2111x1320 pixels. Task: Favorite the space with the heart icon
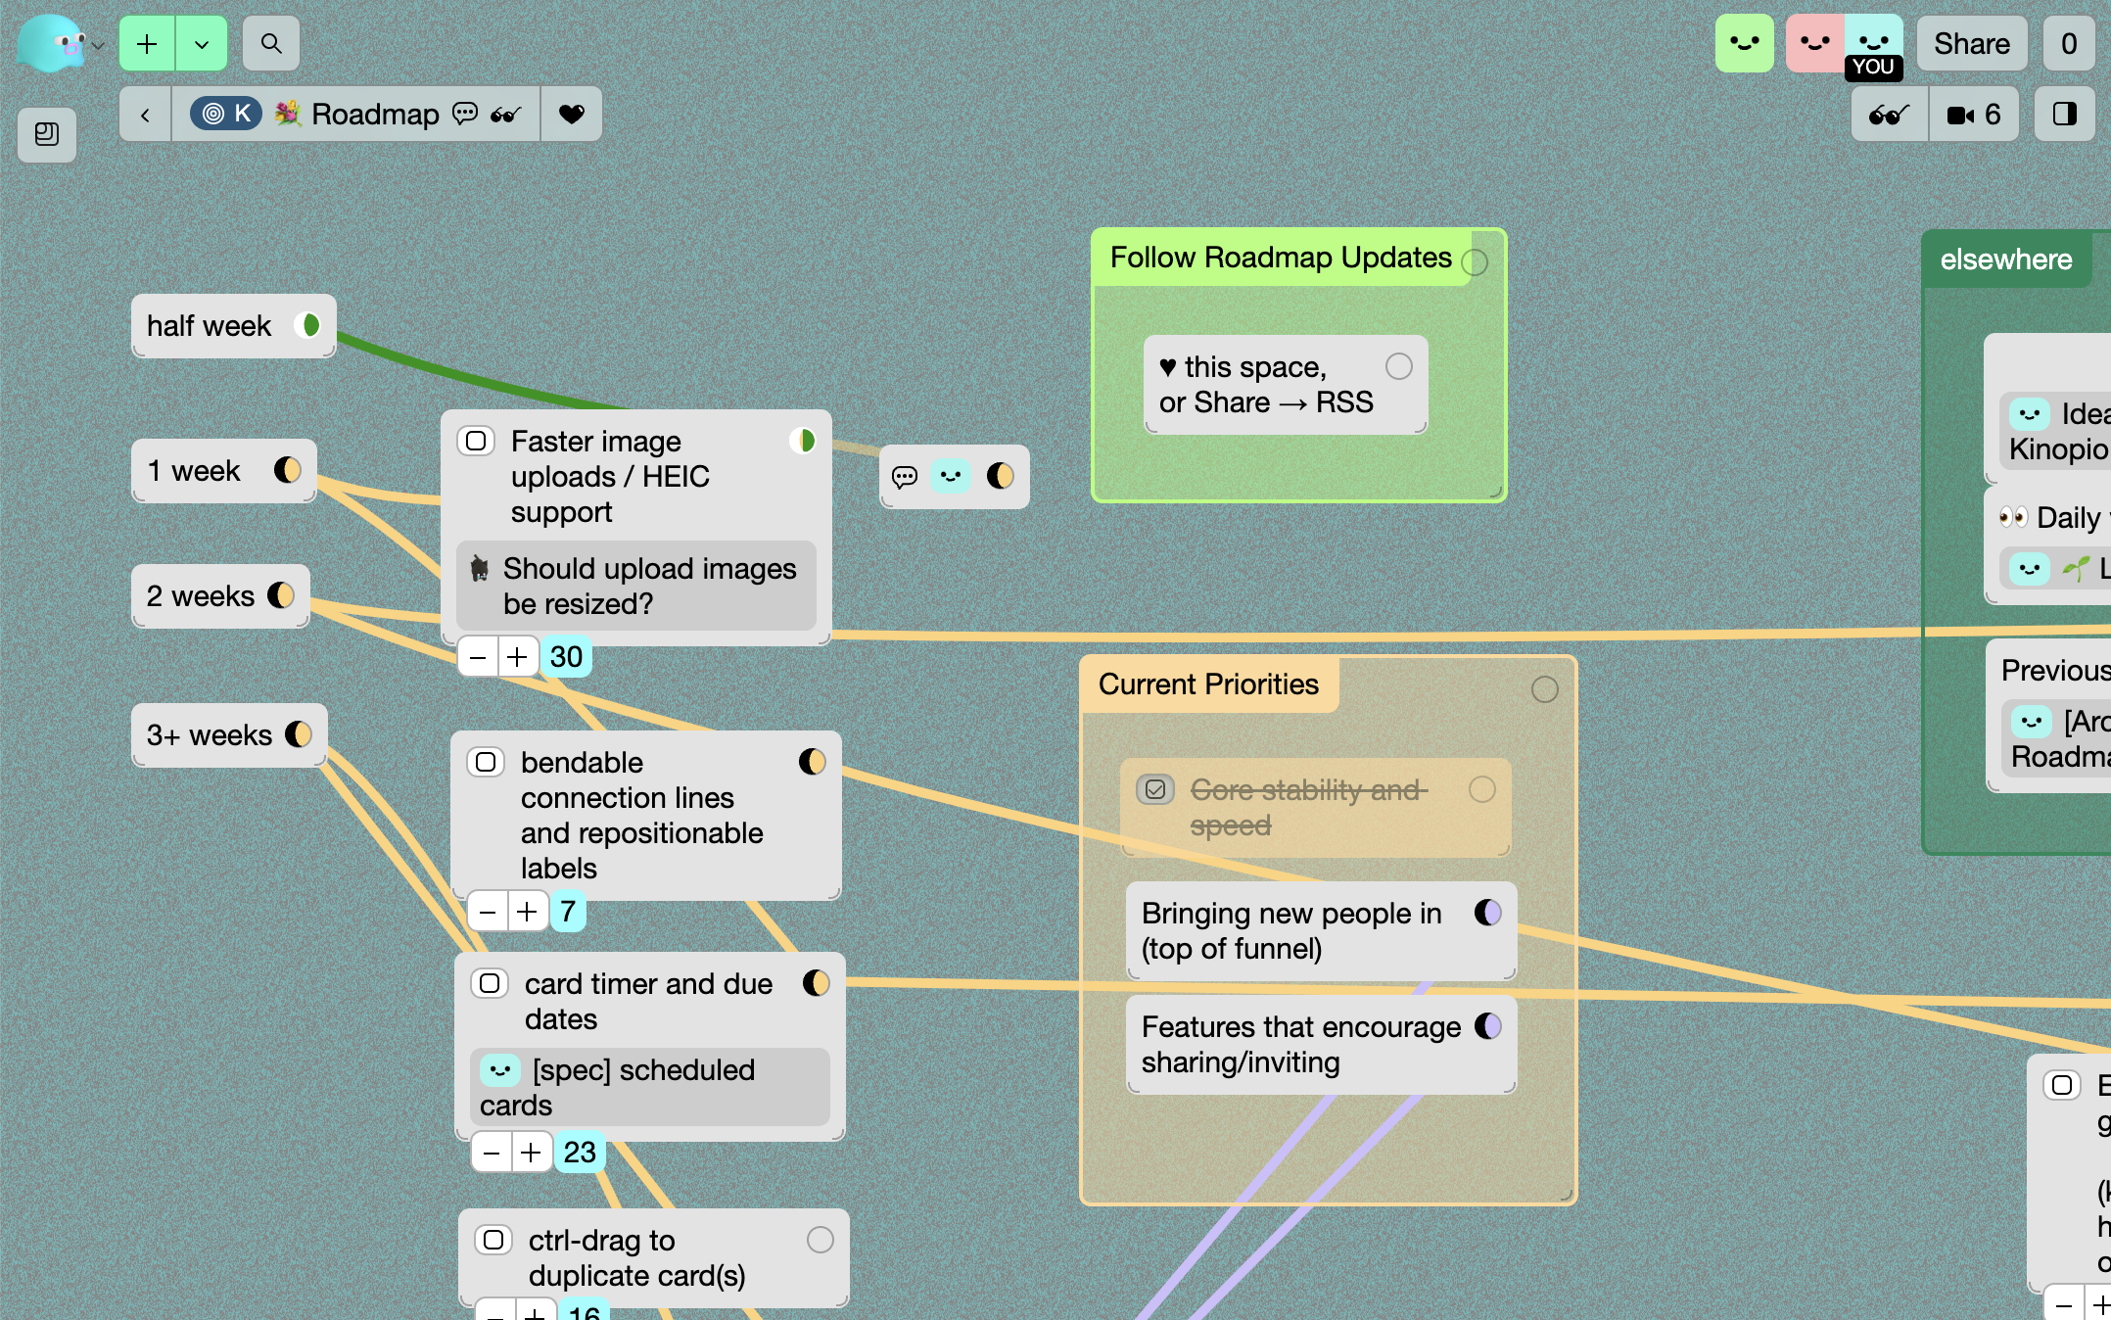(571, 115)
